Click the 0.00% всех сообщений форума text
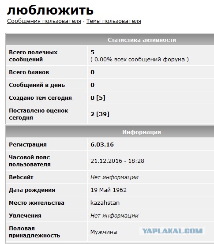 pyautogui.click(x=139, y=60)
